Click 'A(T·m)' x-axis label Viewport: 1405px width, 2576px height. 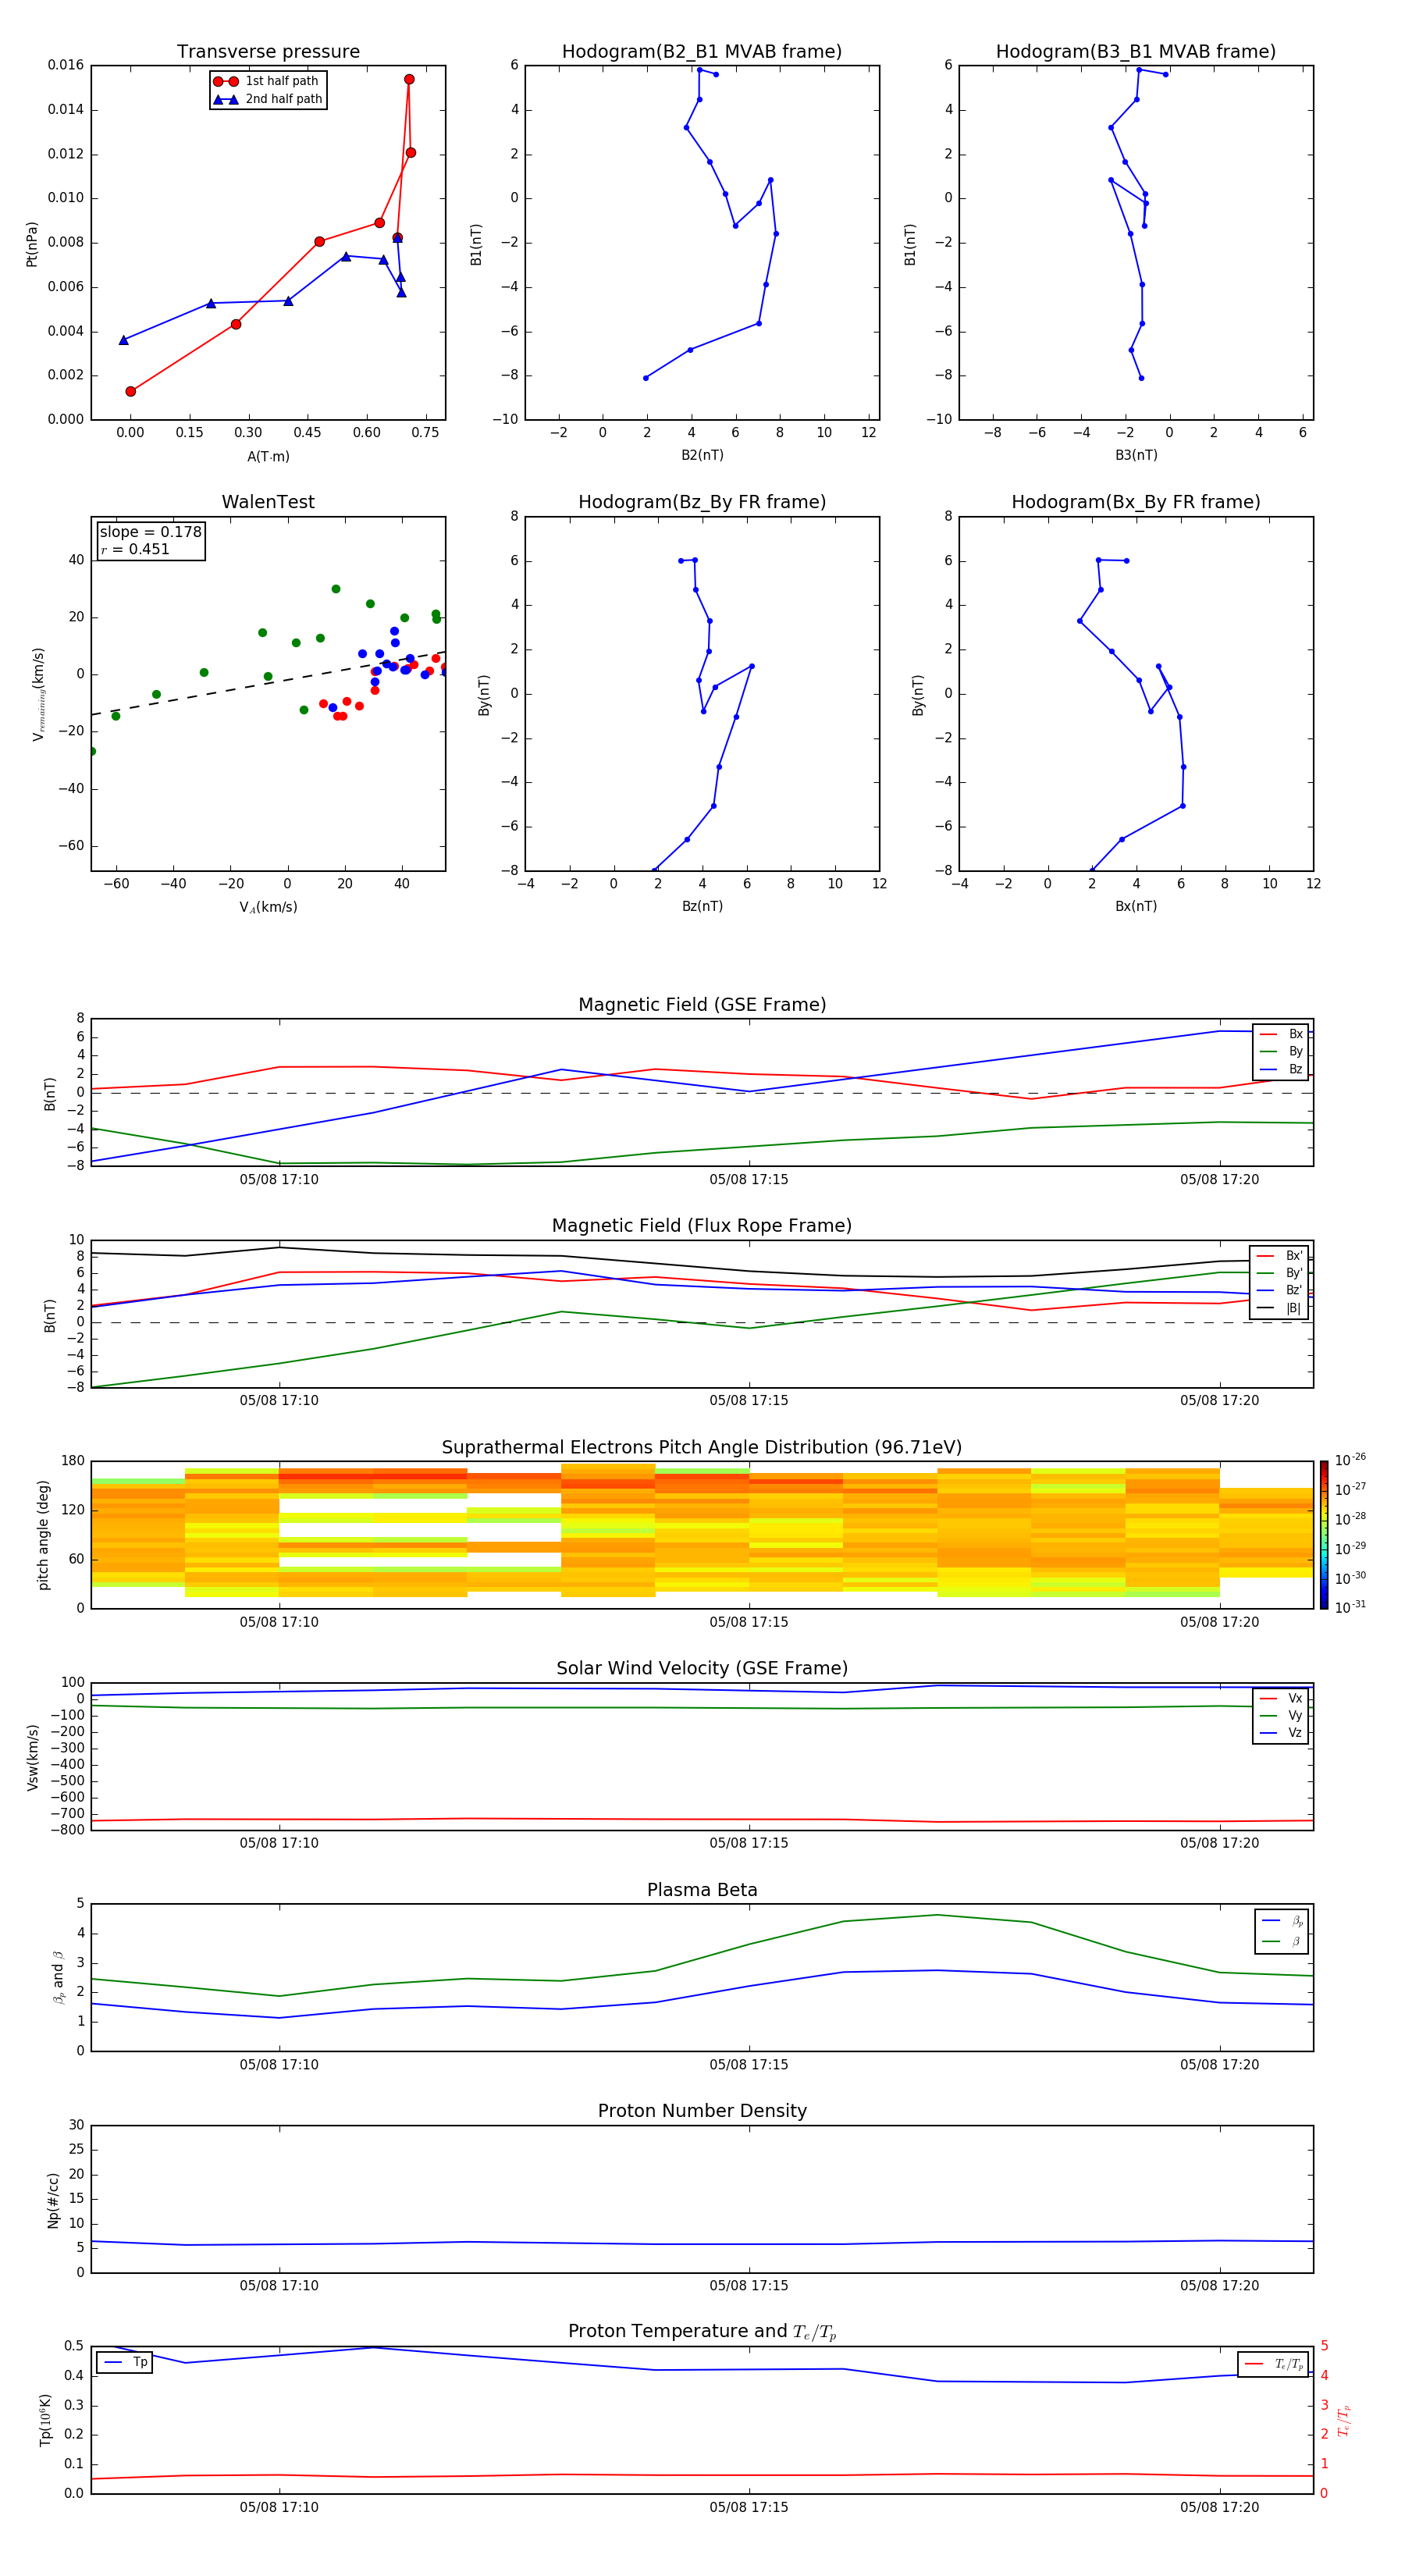click(268, 457)
